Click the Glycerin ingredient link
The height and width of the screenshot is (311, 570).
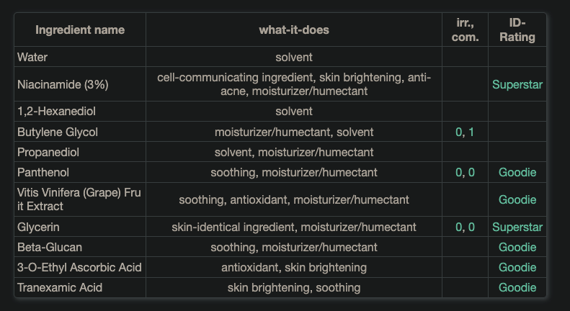click(x=38, y=227)
